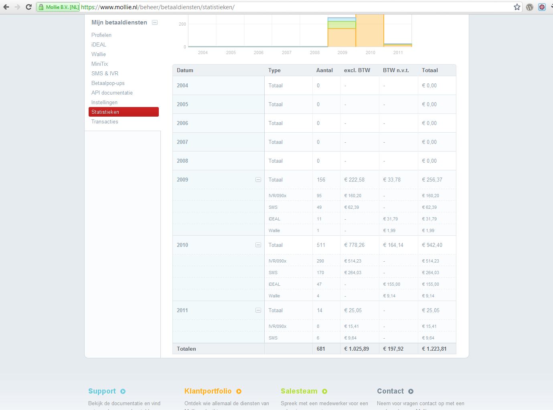553x410 pixels.
Task: Click the 2011 year row label
Action: click(182, 310)
